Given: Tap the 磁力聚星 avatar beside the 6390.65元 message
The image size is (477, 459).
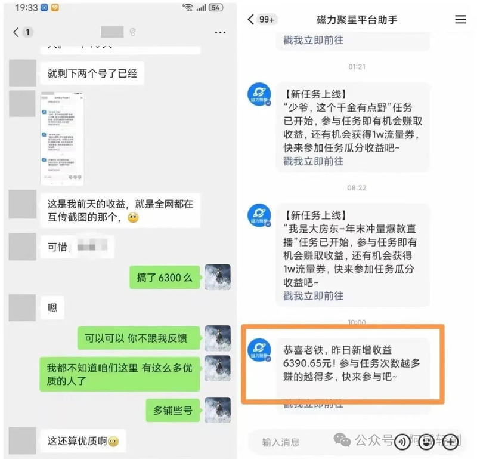Looking at the screenshot, I should [x=259, y=350].
